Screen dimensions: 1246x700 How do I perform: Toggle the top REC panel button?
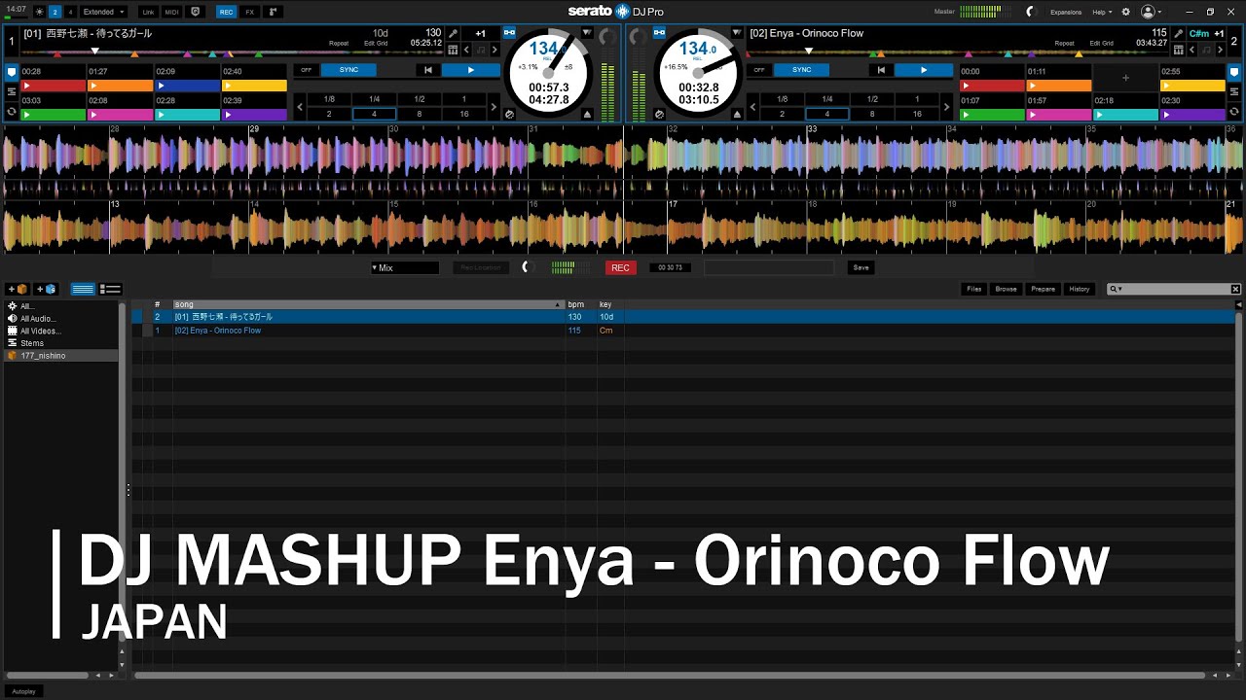(x=226, y=12)
